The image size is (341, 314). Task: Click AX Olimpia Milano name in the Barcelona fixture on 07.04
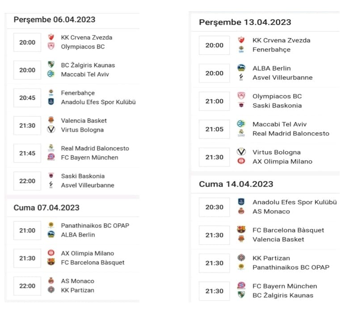(x=88, y=254)
